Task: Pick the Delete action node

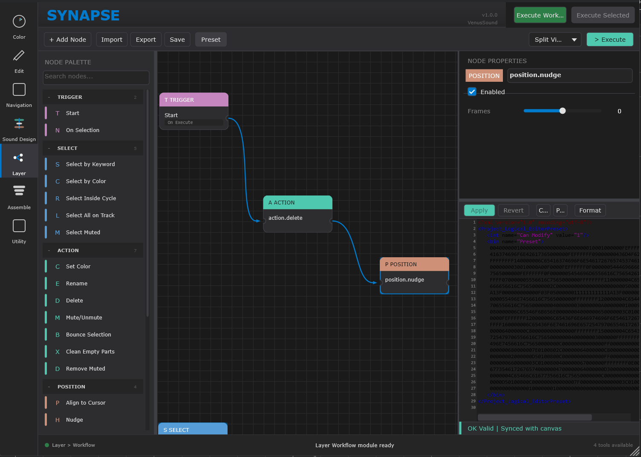Action: click(x=94, y=301)
